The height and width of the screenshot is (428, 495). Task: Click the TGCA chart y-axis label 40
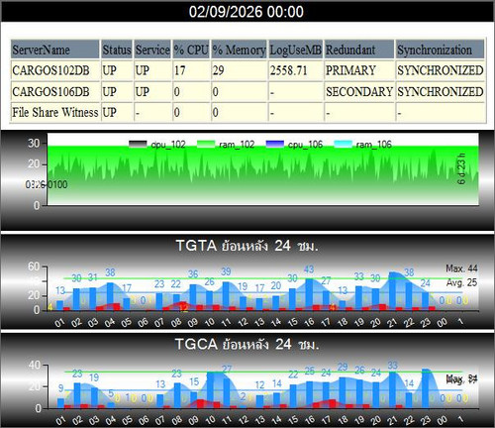pos(35,366)
